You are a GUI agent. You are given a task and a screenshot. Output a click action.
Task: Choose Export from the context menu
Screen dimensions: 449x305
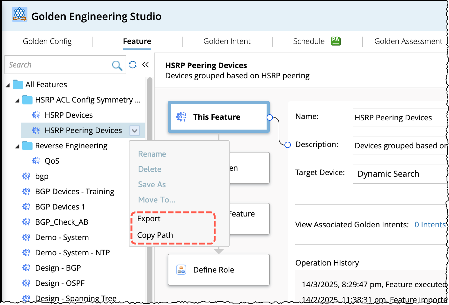pos(149,219)
